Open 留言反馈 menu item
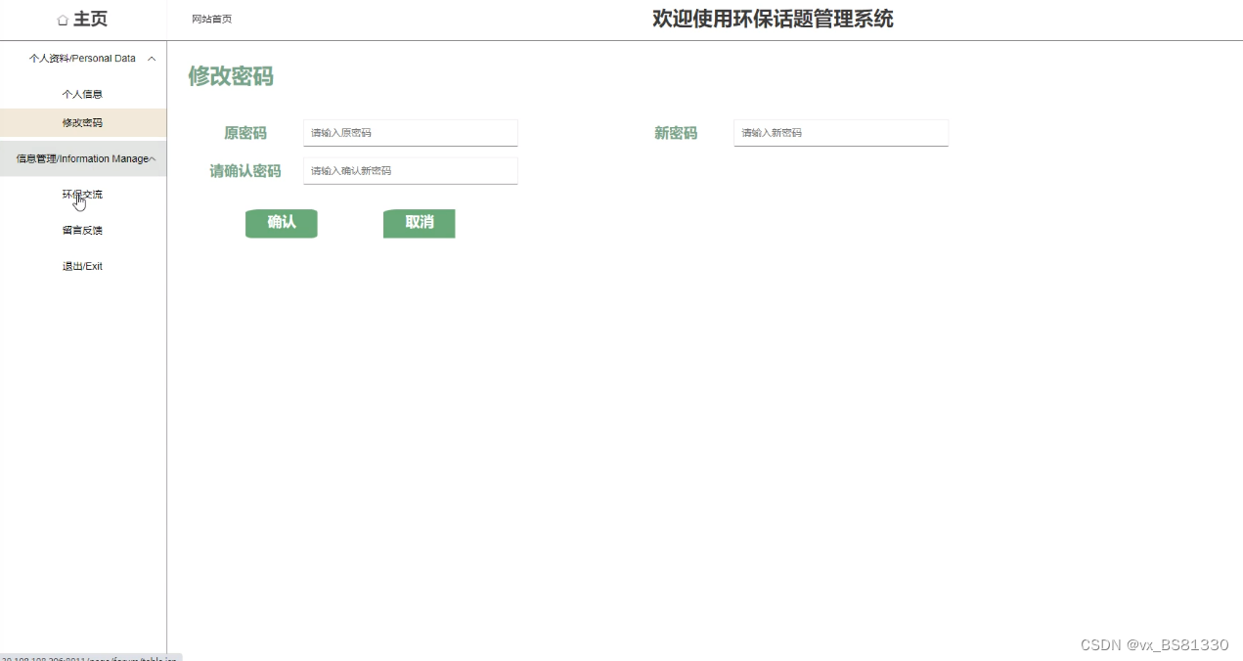Screen dimensions: 1243x661 tap(83, 231)
